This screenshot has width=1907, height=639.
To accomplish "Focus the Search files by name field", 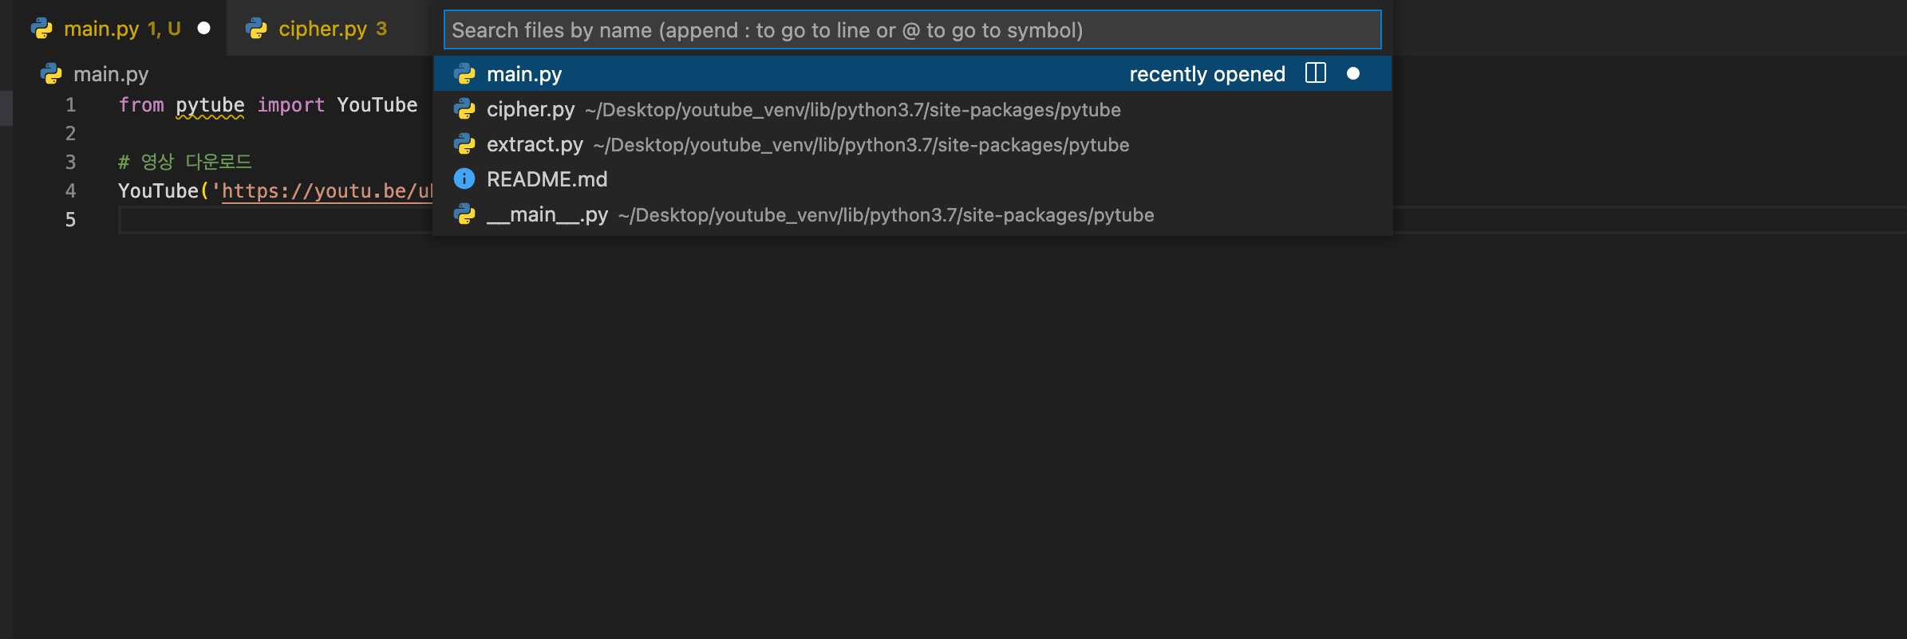I will pos(912,30).
